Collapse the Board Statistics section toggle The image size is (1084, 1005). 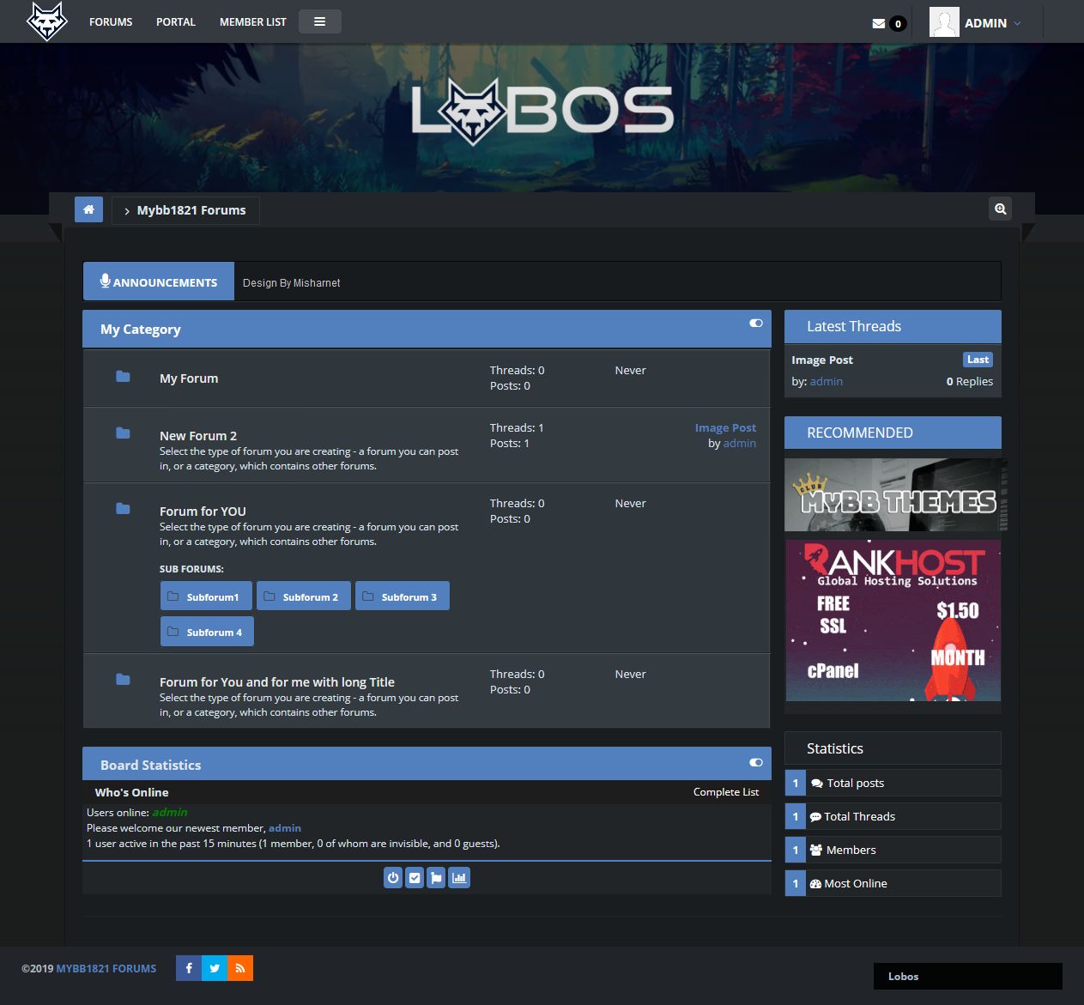pyautogui.click(x=755, y=762)
